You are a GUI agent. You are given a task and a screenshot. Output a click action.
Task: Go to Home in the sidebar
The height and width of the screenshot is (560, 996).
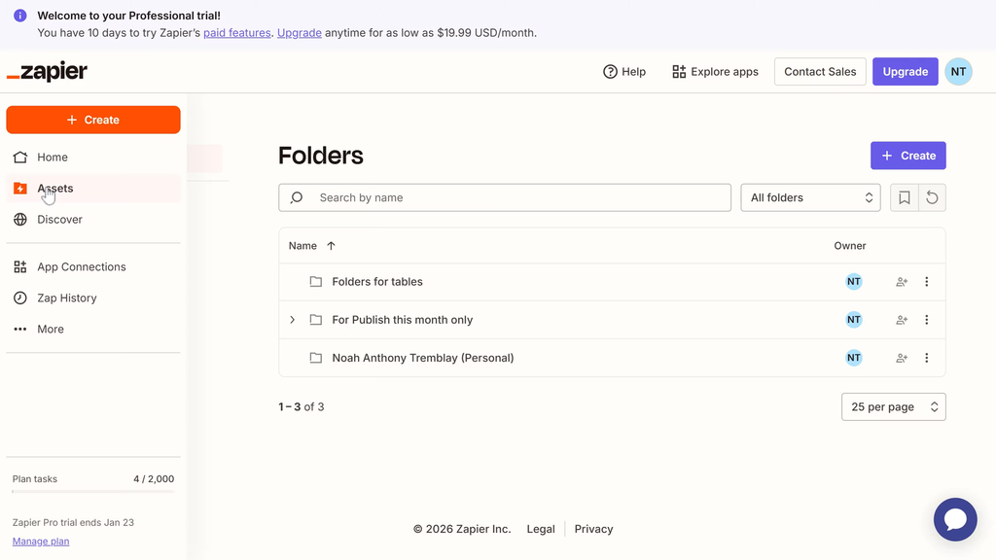(53, 157)
